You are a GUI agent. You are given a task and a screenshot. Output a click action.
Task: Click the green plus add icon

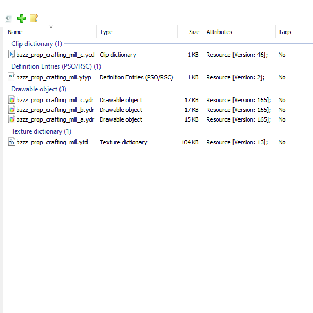pos(22,18)
